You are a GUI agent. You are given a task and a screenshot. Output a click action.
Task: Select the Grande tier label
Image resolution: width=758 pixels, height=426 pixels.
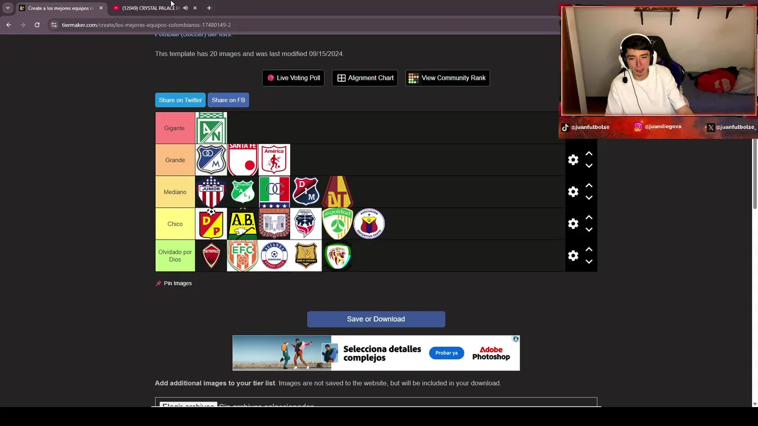point(175,160)
